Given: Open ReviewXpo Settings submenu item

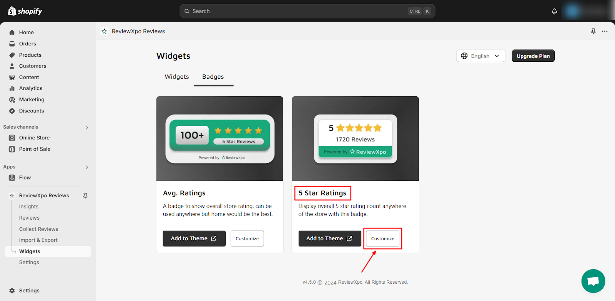Looking at the screenshot, I should click(29, 263).
